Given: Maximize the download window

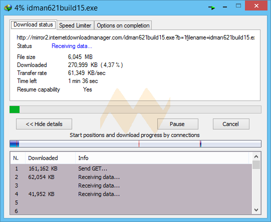Looking at the screenshot, I should (x=238, y=6).
